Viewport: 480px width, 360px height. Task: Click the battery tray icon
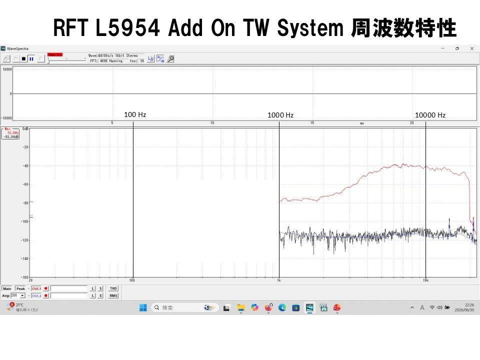point(447,307)
